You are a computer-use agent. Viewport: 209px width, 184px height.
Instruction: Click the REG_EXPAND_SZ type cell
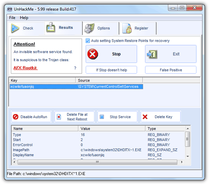click(162, 150)
